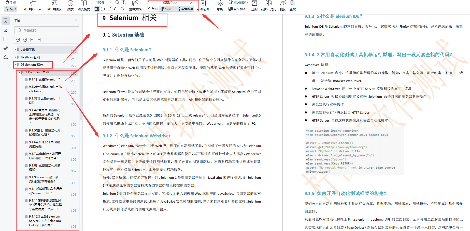Collapse all bookmarks icon
The image size is (470, 231).
25,40
